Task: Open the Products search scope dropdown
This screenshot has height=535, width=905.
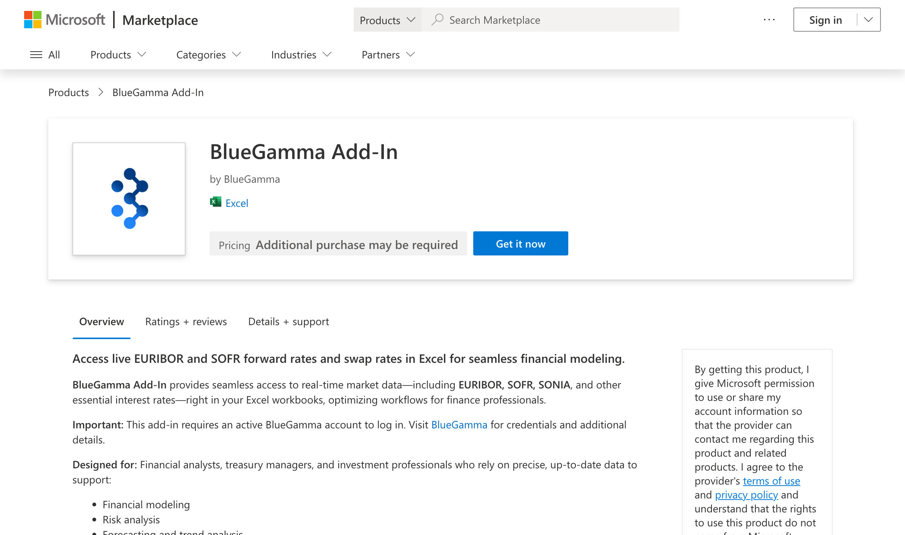Action: coord(387,20)
